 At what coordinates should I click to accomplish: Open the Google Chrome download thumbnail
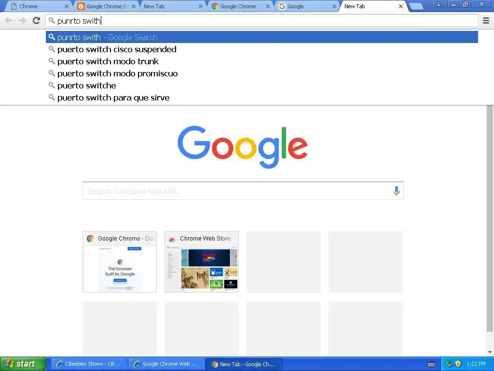pyautogui.click(x=120, y=262)
